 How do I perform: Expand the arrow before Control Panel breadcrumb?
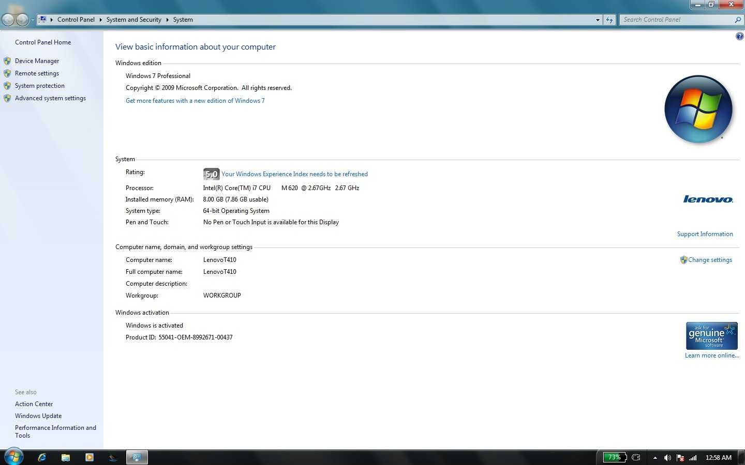(x=52, y=20)
